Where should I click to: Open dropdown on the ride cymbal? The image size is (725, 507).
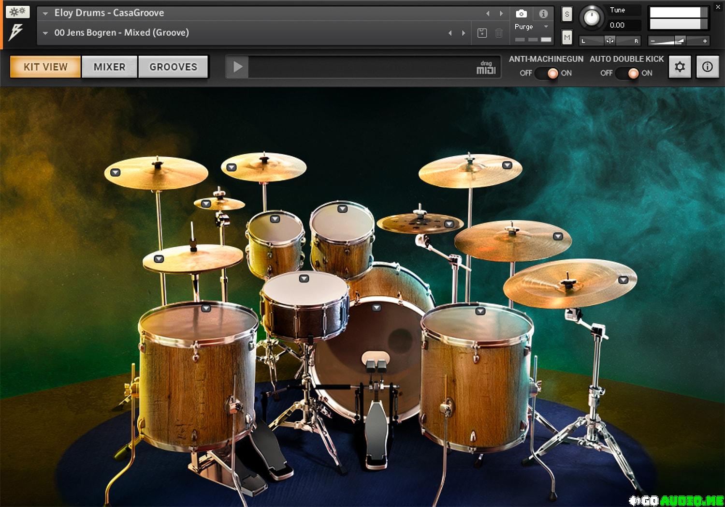point(558,236)
